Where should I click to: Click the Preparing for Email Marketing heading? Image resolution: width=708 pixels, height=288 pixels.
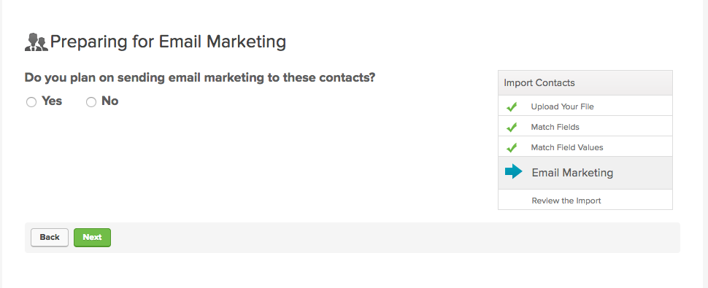pos(168,42)
